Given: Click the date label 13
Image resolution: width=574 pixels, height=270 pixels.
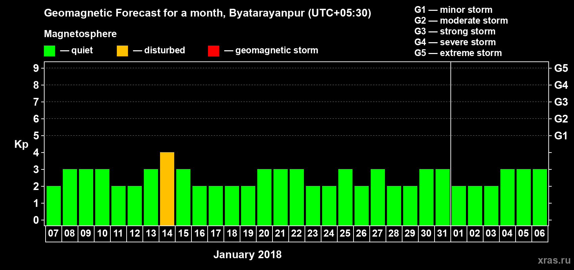Looking at the screenshot, I should (x=151, y=233).
